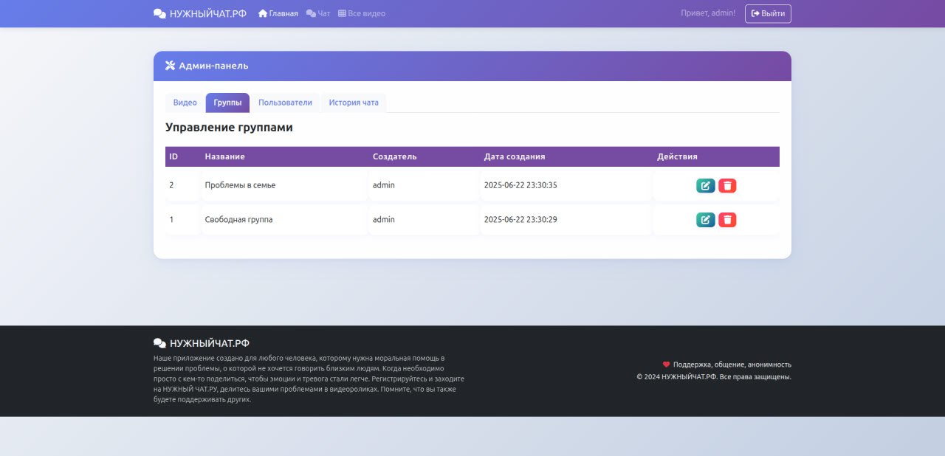Go to Главная in navigation bar
Image resolution: width=945 pixels, height=456 pixels.
point(278,13)
